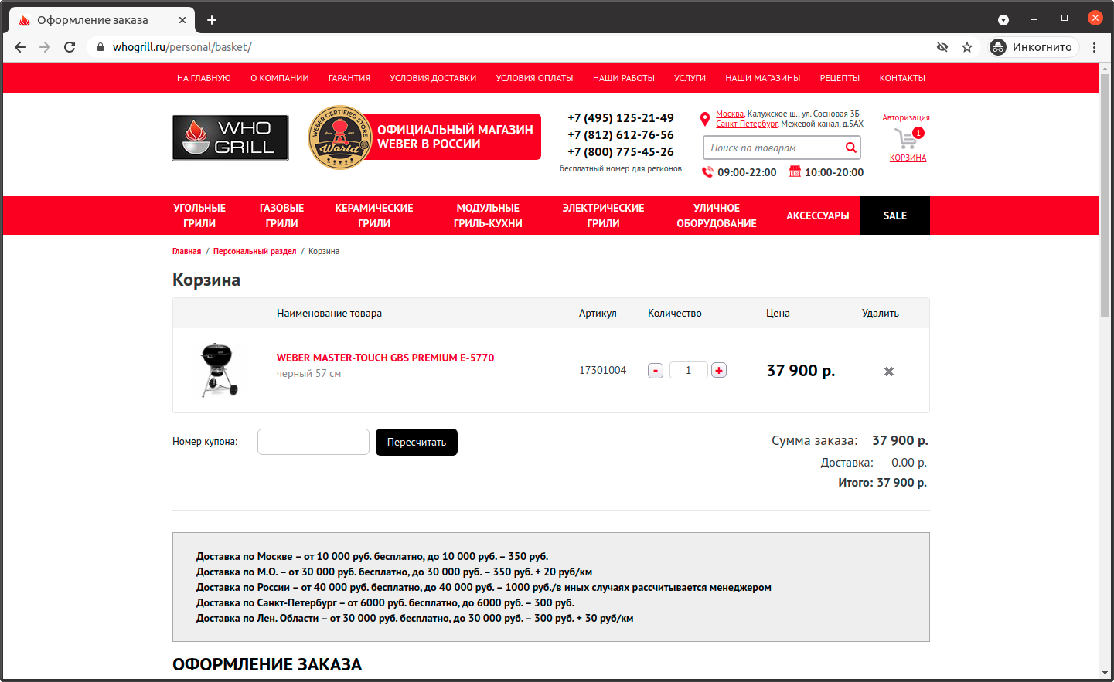Open a new browser tab
Image resolution: width=1114 pixels, height=682 pixels.
(x=212, y=20)
